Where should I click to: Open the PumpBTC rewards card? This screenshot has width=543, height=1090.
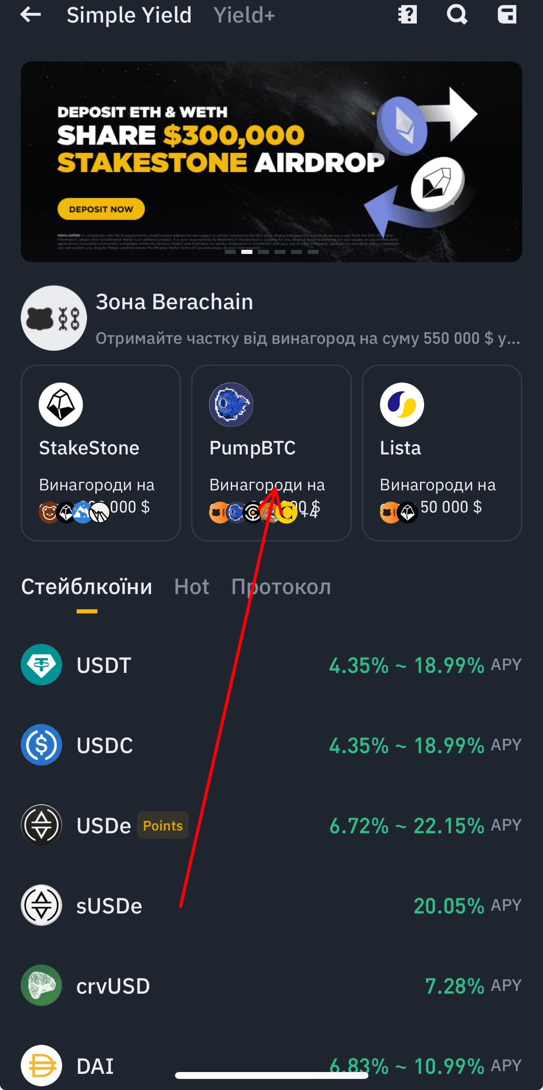tap(272, 453)
